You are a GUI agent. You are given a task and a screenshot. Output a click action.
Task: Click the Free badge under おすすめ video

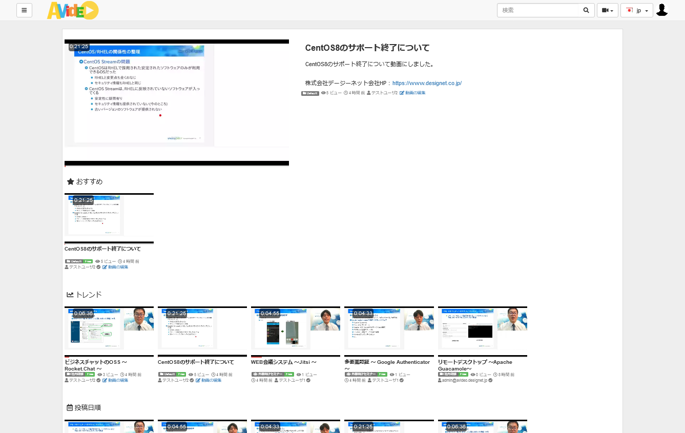pyautogui.click(x=88, y=261)
